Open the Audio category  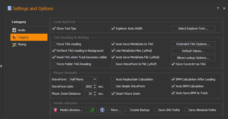pos(29,30)
